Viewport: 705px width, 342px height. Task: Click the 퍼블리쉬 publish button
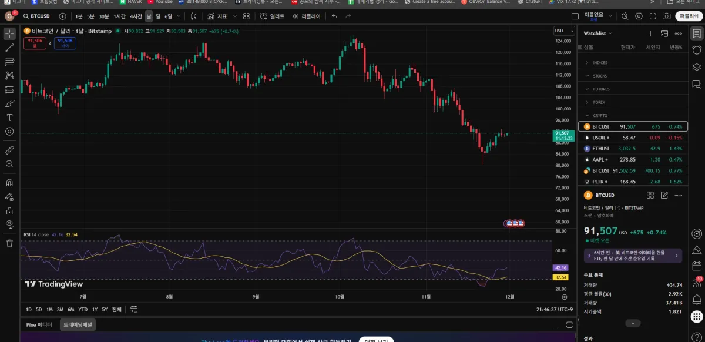click(x=689, y=16)
